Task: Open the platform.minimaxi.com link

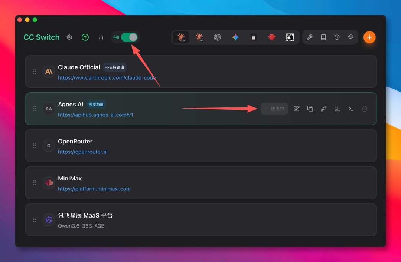Action: click(94, 189)
